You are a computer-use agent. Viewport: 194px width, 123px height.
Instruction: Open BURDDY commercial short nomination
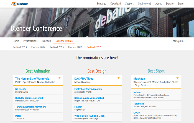29,98
